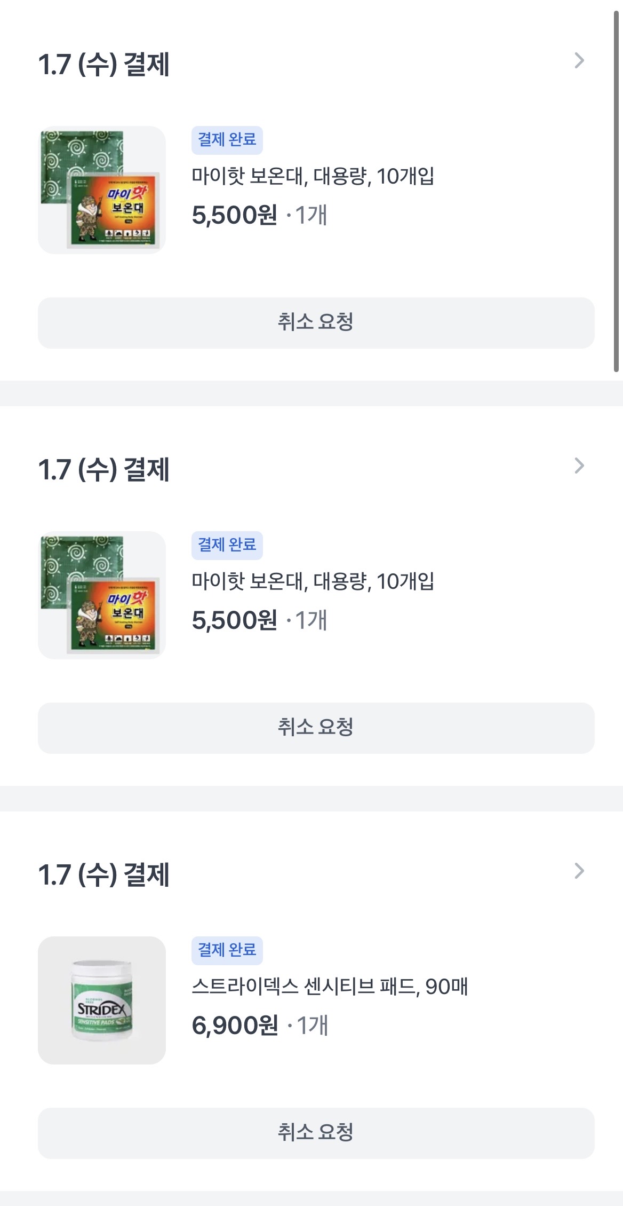Tap the 1.7 (수) 결제 header above Stridex
The width and height of the screenshot is (623, 1206).
pos(104,875)
